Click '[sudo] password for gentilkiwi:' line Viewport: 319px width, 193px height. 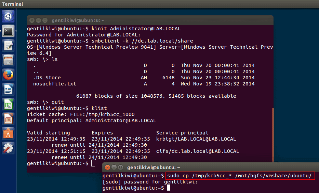[150, 182]
